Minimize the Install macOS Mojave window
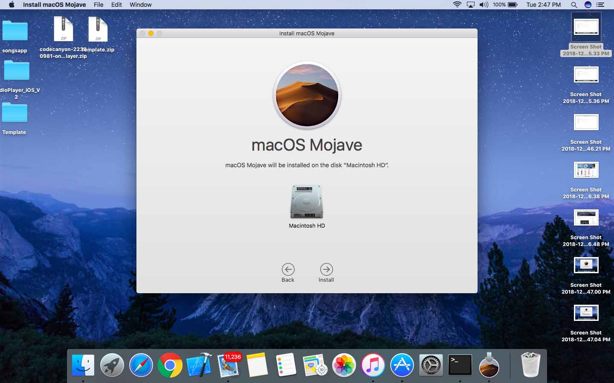The image size is (614, 383). [151, 33]
